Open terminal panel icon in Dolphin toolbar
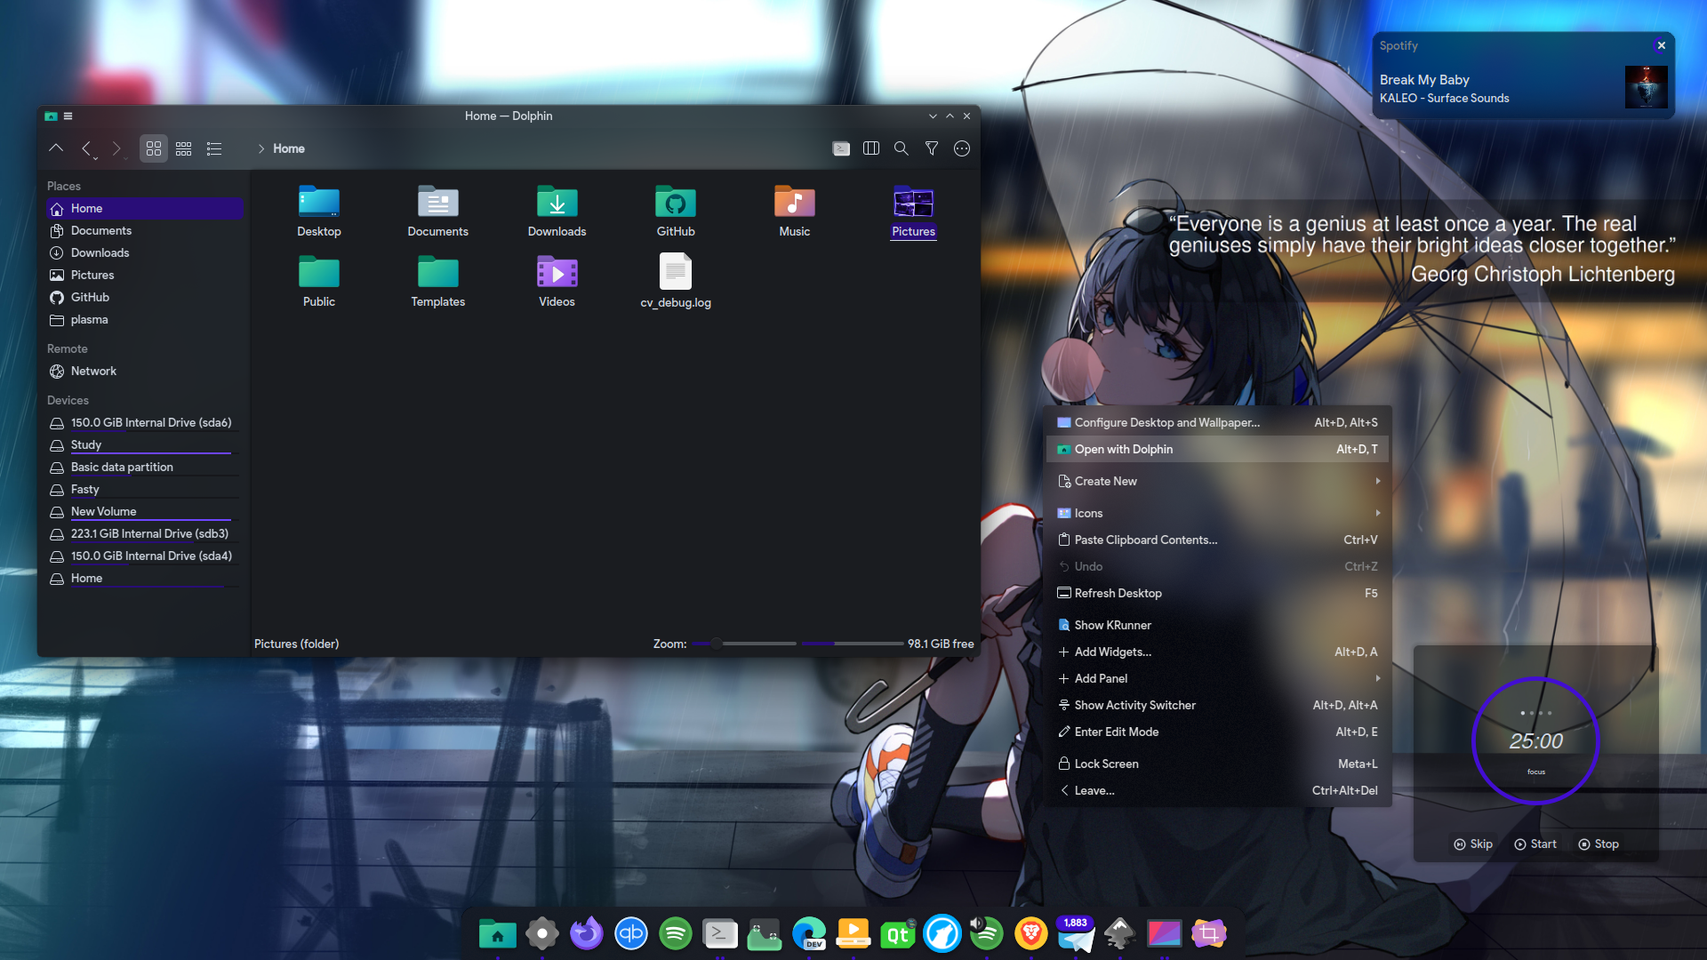The width and height of the screenshot is (1707, 960). 841,148
